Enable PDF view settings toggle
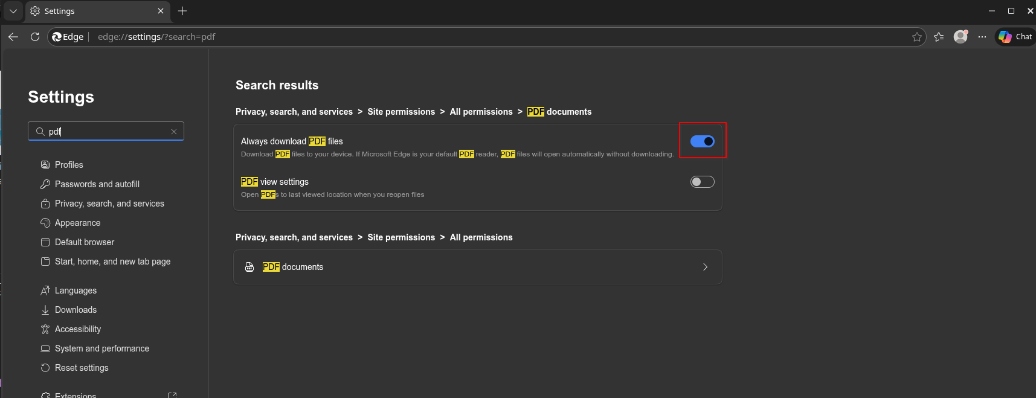 point(702,182)
